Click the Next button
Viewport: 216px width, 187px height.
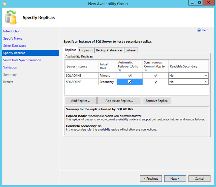coord(175,179)
